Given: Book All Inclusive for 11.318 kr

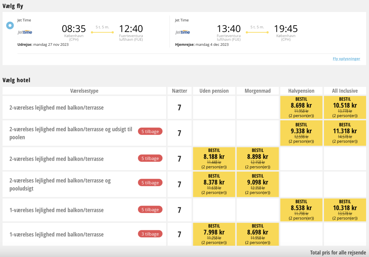Looking at the screenshot, I should coord(345,133).
